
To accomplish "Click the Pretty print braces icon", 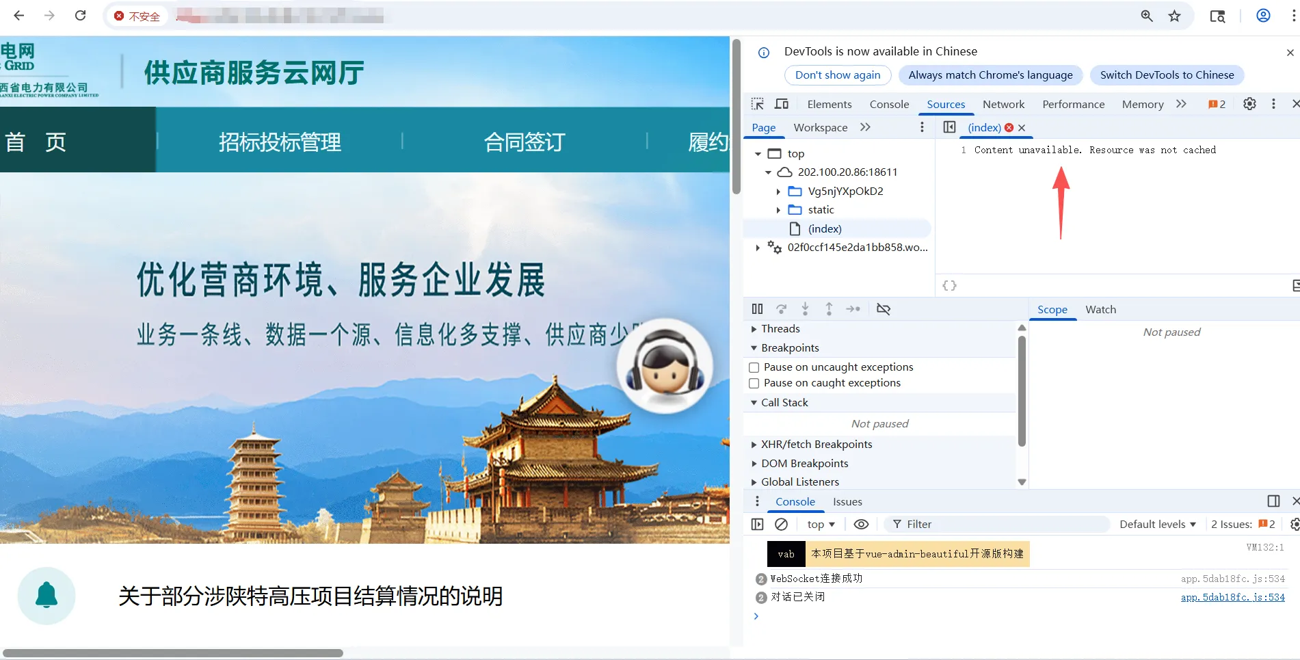I will 949,285.
